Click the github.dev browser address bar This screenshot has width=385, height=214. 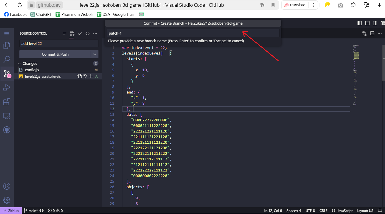tap(153, 5)
